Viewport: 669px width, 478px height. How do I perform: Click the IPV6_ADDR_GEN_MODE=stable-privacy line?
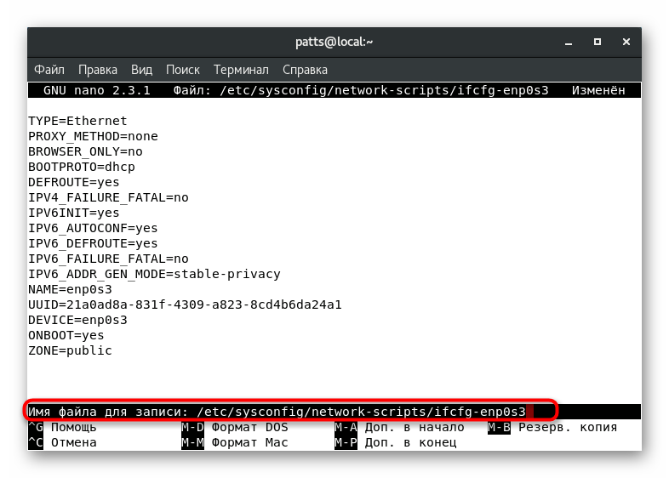point(154,274)
